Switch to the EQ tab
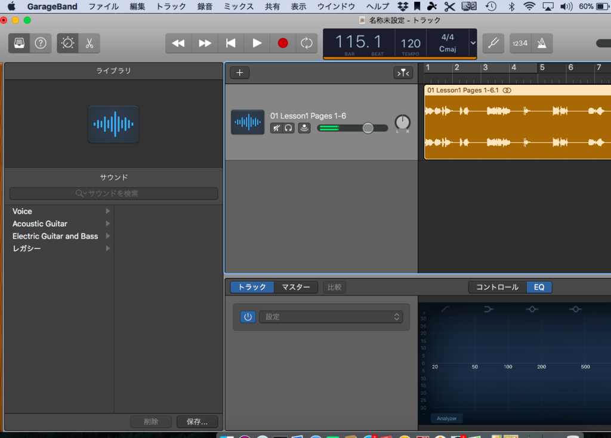 (539, 287)
